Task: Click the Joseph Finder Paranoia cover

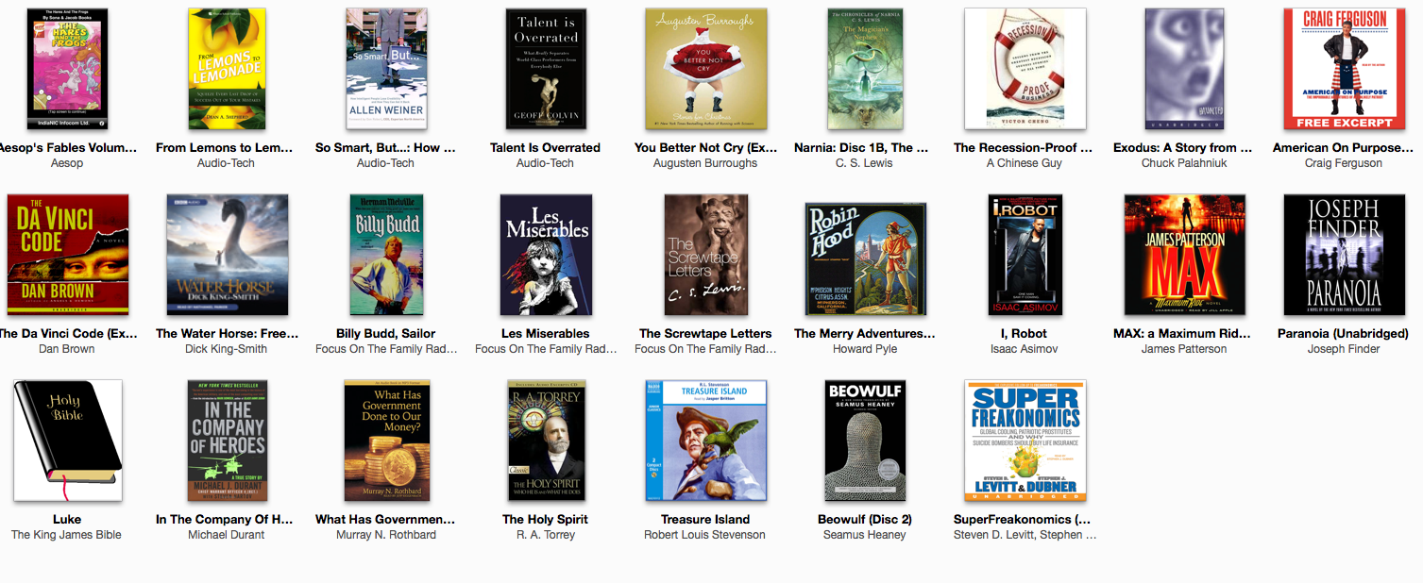Action: click(x=1344, y=255)
